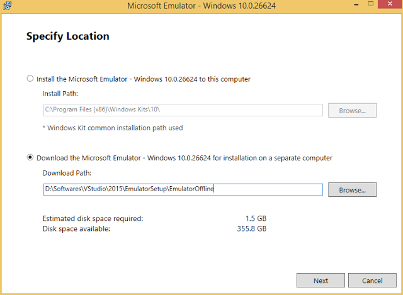Click the Specify Location heading
This screenshot has height=295, width=403.
pos(67,36)
